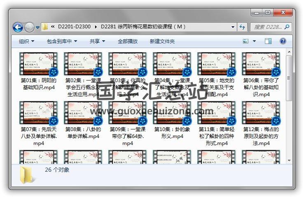
Task: Click file name 第07集：先后天八卦及单卦详解.mp4
Action: pos(39,136)
